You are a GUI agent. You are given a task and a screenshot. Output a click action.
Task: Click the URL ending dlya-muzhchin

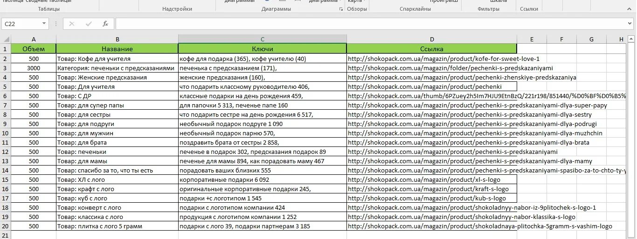pos(475,133)
